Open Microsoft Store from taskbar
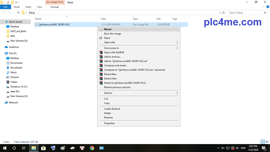270x152 pixels. coord(43,148)
